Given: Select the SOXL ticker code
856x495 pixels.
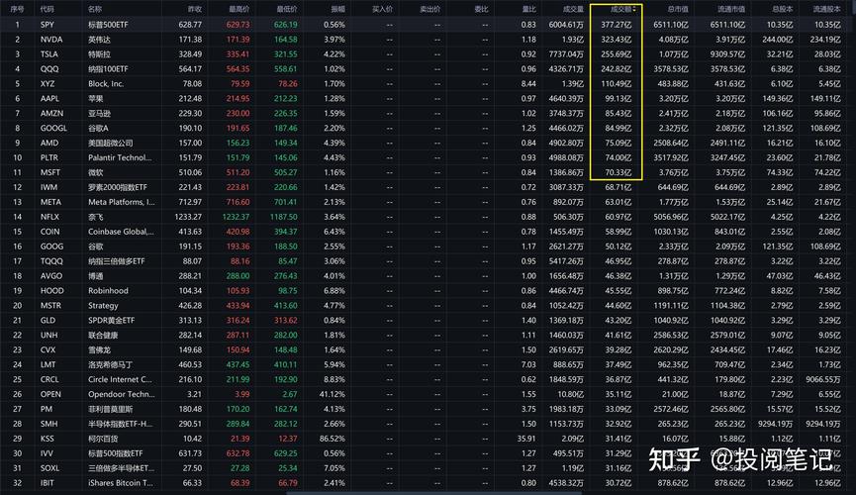Looking at the screenshot, I should point(50,468).
